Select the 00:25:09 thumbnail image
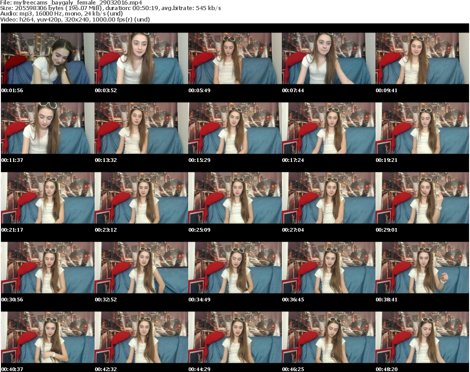Image resolution: width=470 pixels, height=372 pixels. [x=235, y=198]
